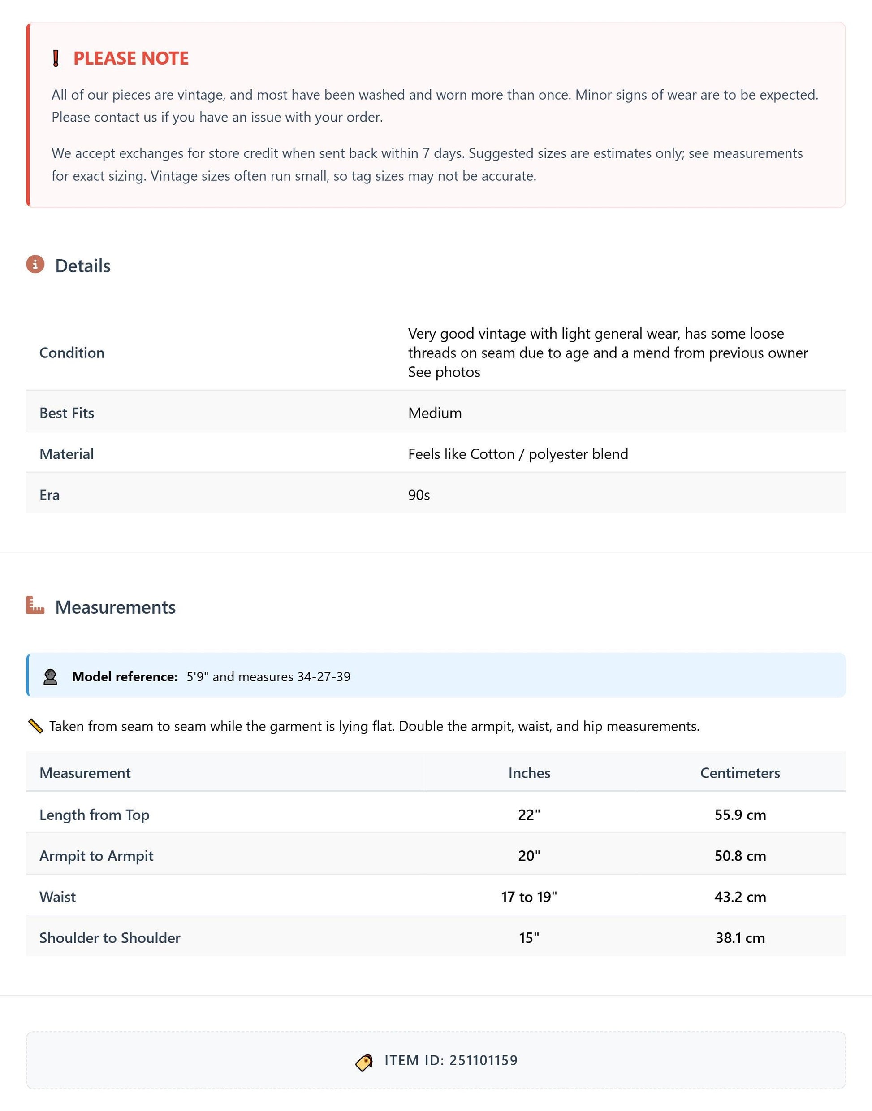Click the Best Fits value Medium

[435, 413]
